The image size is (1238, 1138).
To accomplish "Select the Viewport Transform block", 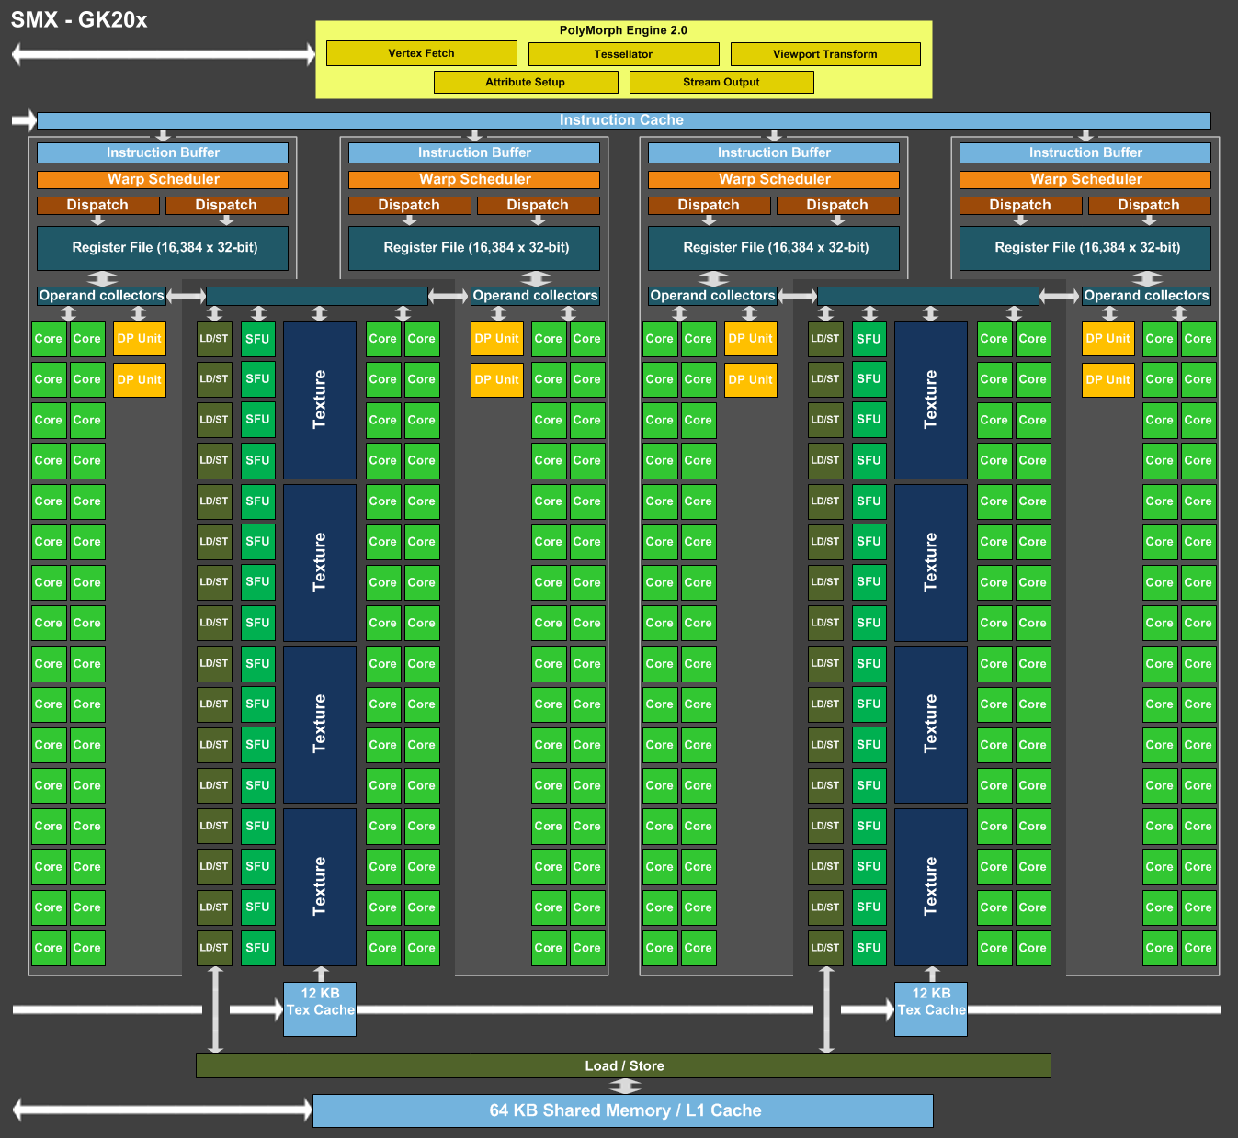I will click(825, 54).
